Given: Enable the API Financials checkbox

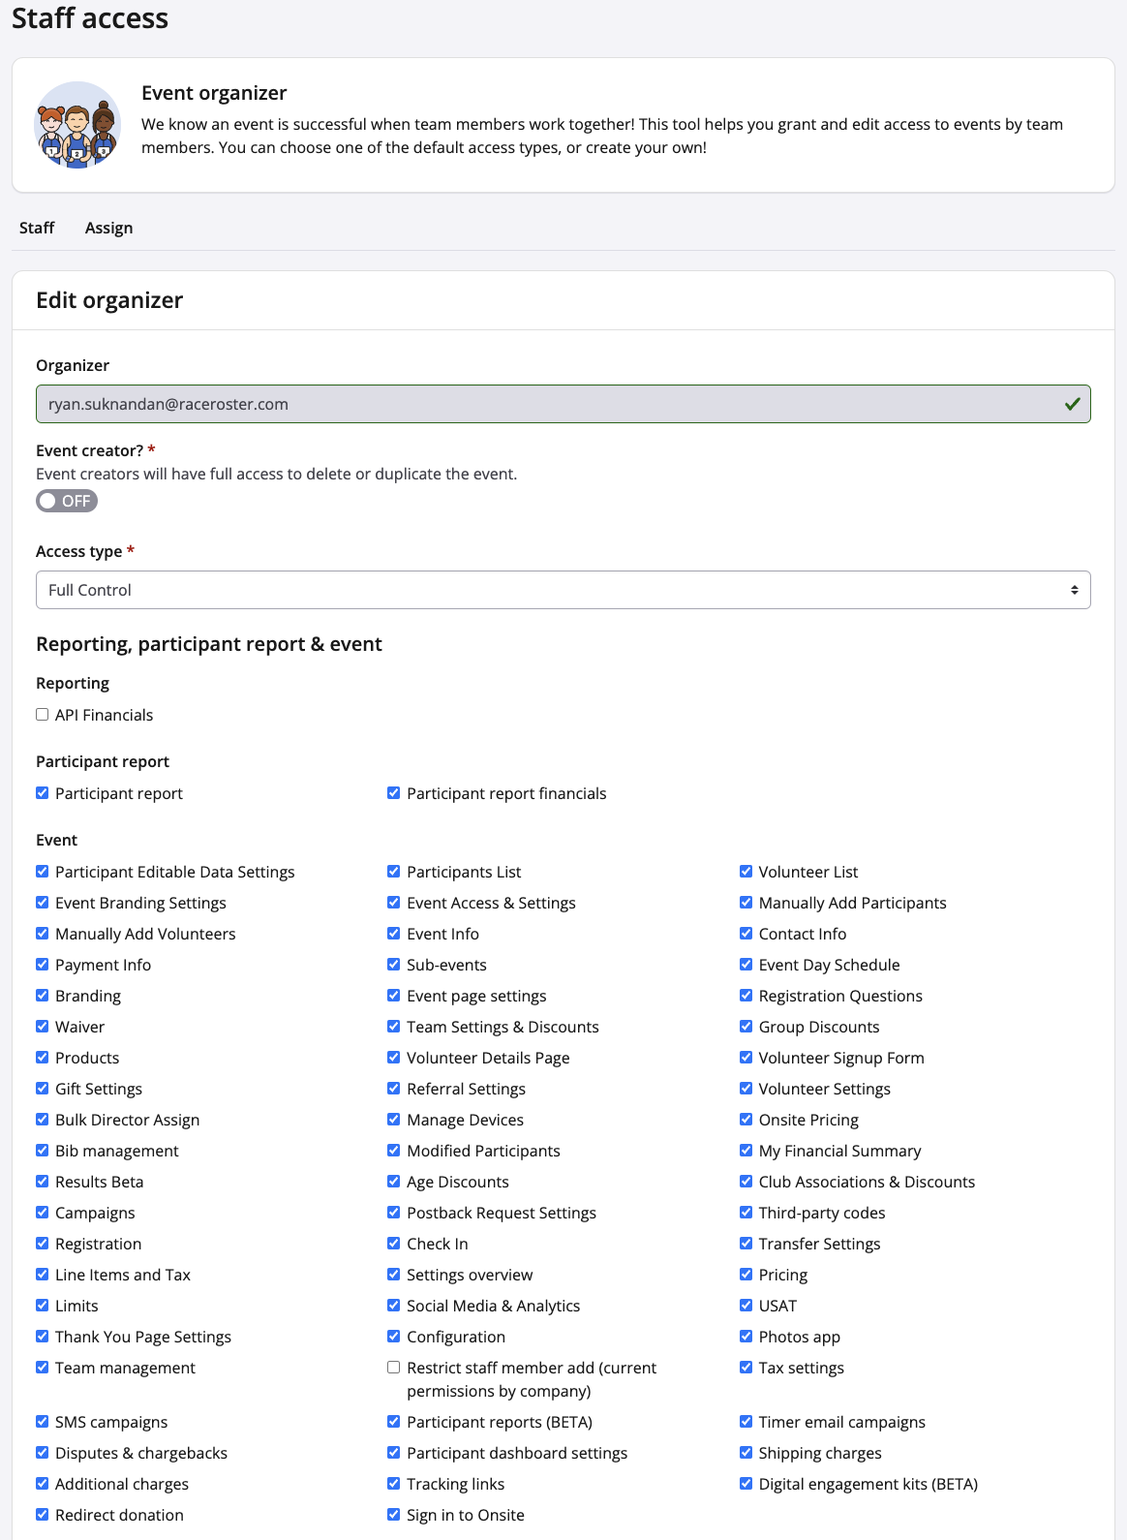Looking at the screenshot, I should click(43, 715).
